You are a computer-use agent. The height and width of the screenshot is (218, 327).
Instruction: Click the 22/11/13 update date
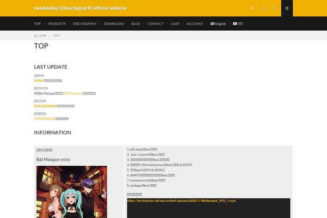pyautogui.click(x=41, y=88)
